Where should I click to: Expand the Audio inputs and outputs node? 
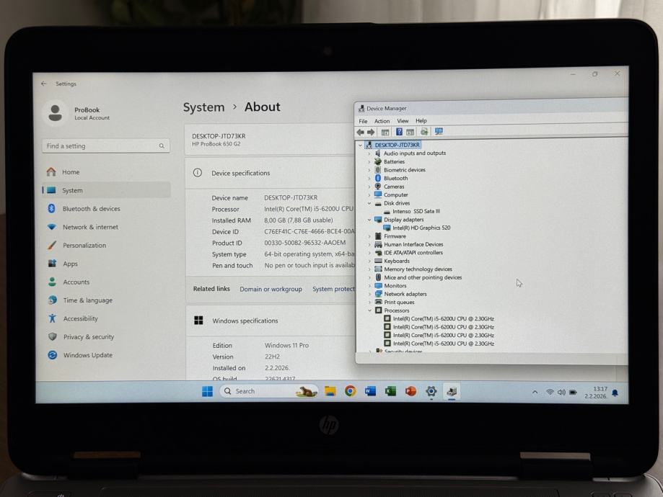tap(369, 153)
